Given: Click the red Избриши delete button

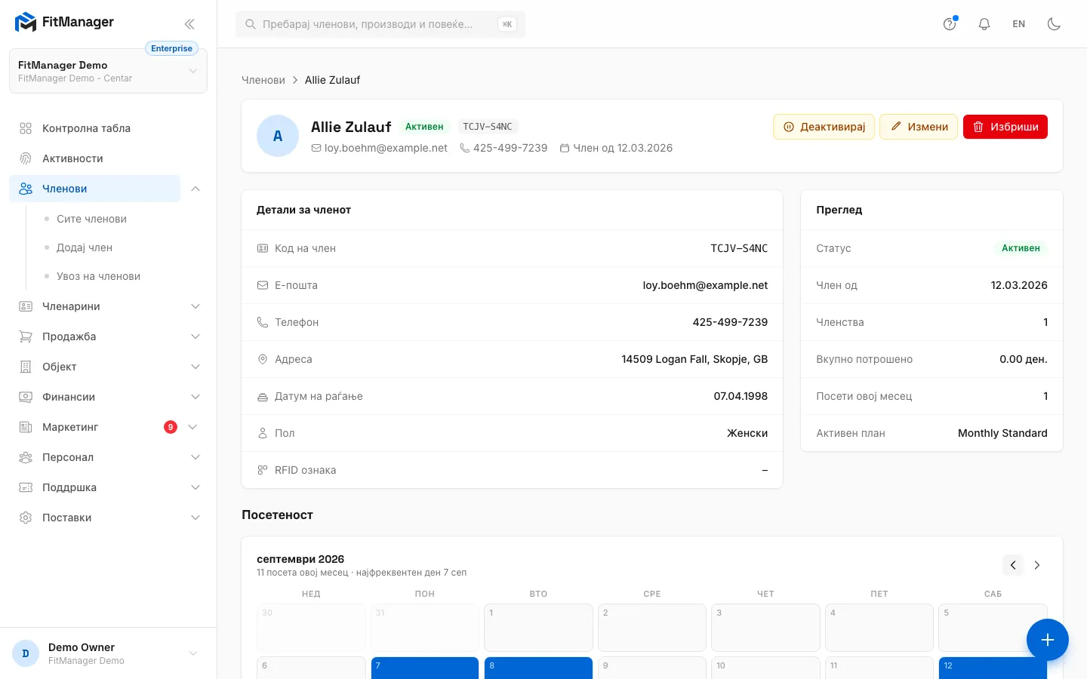Looking at the screenshot, I should coord(1005,127).
